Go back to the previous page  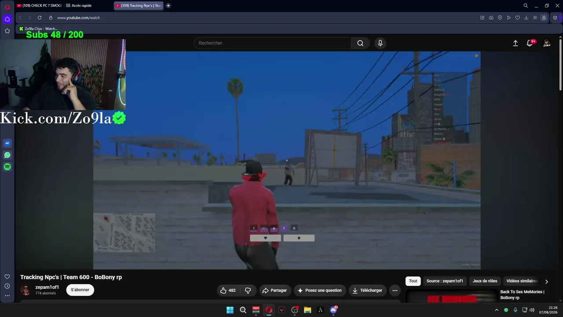pos(20,18)
